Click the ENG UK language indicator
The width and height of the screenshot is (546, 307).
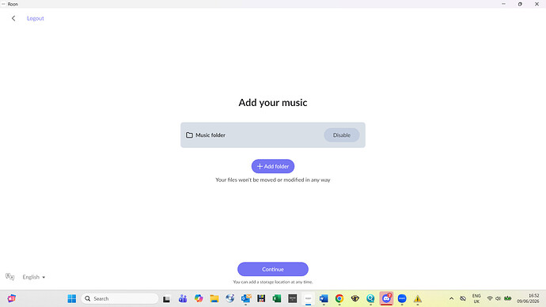tap(476, 298)
